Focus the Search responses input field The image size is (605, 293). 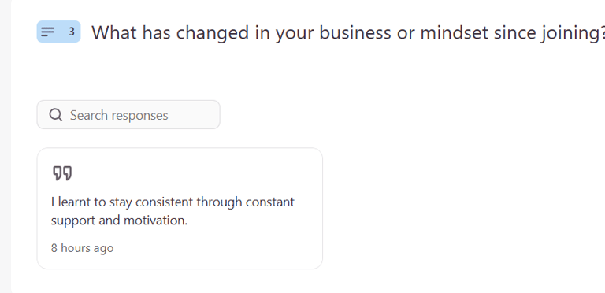pyautogui.click(x=128, y=115)
